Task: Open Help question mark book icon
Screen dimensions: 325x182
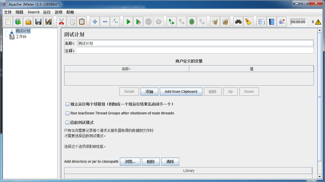Action: point(272,22)
